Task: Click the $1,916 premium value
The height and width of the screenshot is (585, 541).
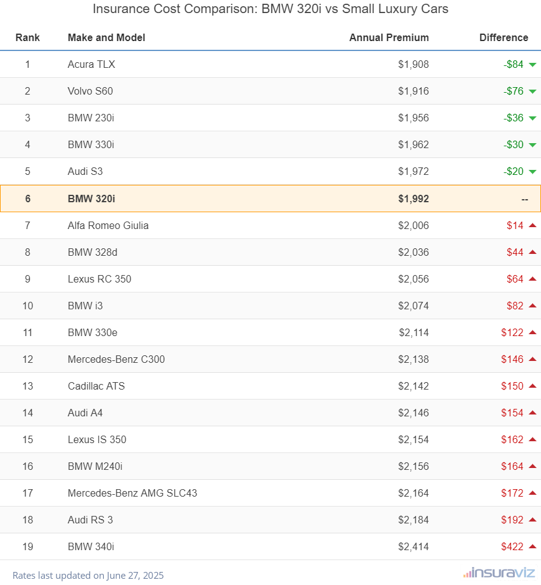Action: (x=414, y=91)
